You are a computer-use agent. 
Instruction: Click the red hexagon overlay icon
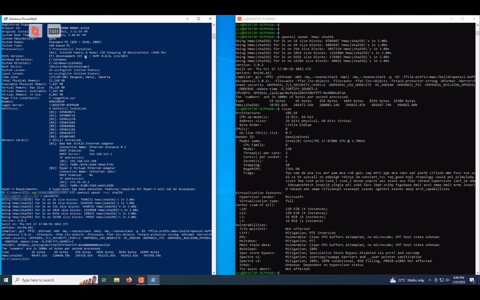[x=35, y=31]
